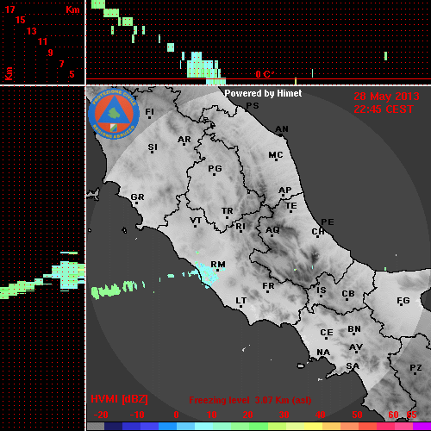This screenshot has height=431, width=431.
Task: Click the '17' altitude label
Action: point(9,9)
